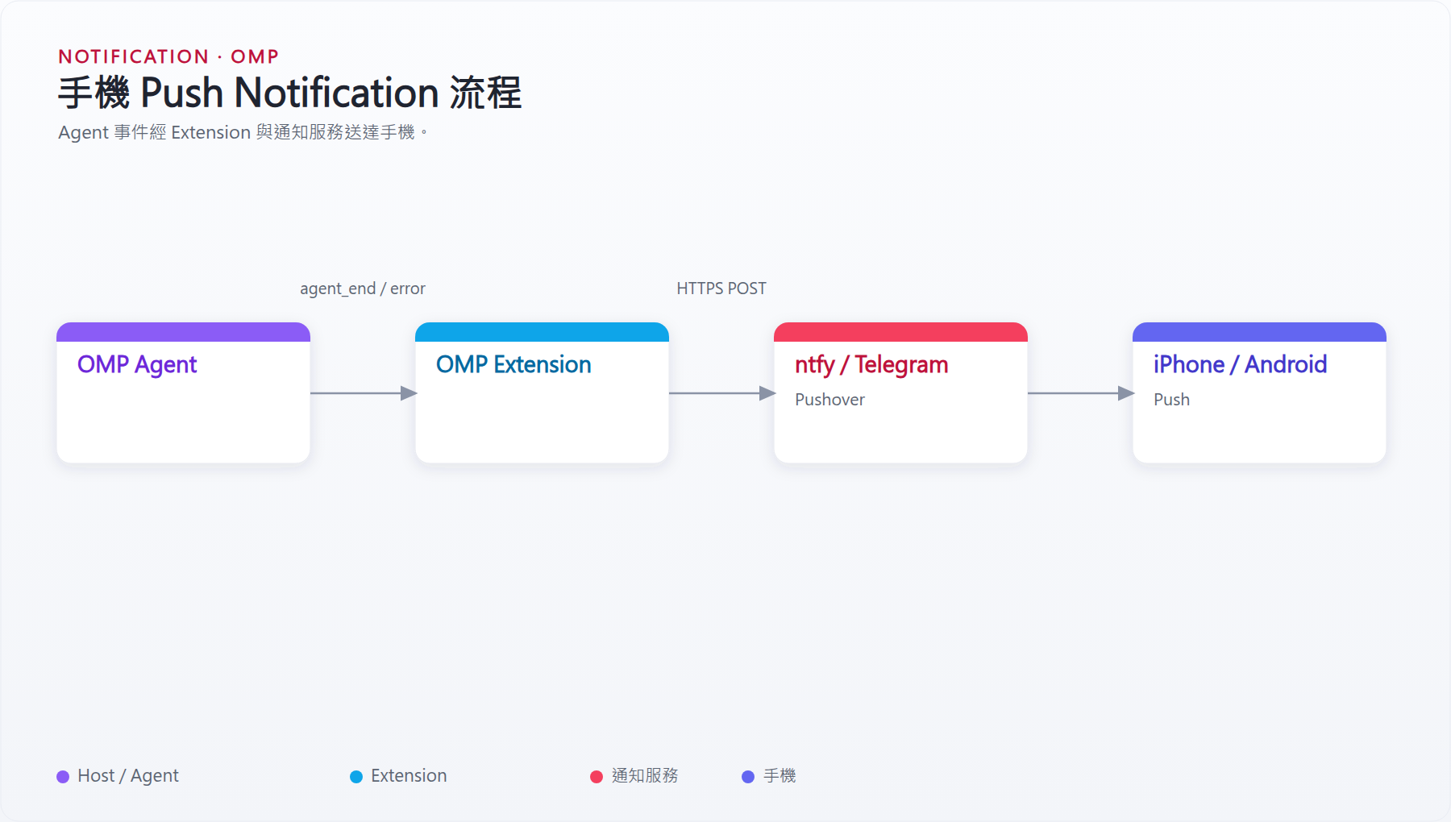Click the 'Extension' legend text
The width and height of the screenshot is (1451, 822).
click(x=409, y=776)
